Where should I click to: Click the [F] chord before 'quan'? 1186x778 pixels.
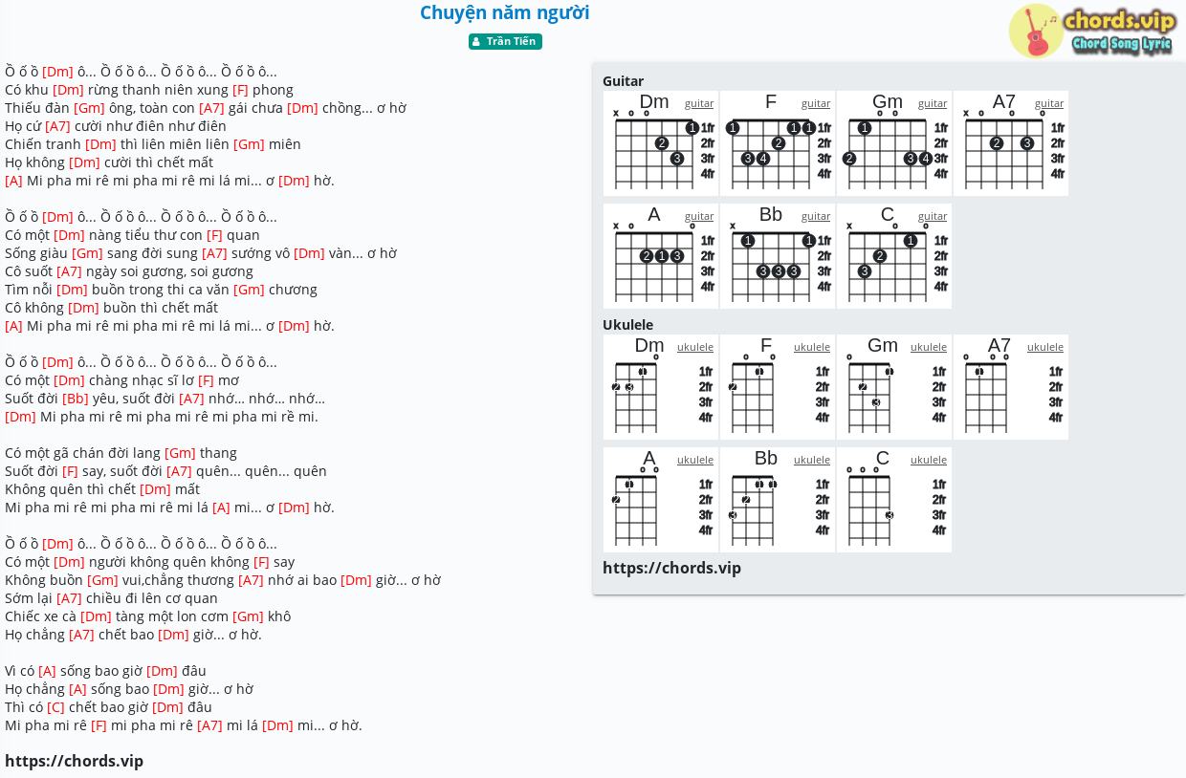click(214, 235)
